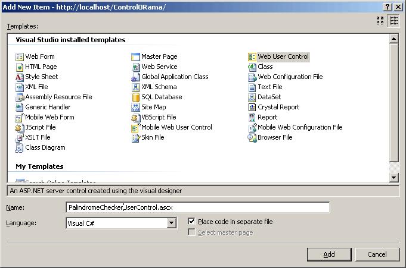406x268 pixels.
Task: Switch to large icons view
Action: pyautogui.click(x=380, y=20)
